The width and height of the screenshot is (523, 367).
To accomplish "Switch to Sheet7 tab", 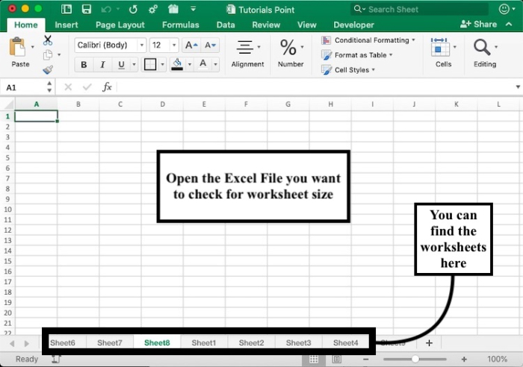I will tap(110, 342).
